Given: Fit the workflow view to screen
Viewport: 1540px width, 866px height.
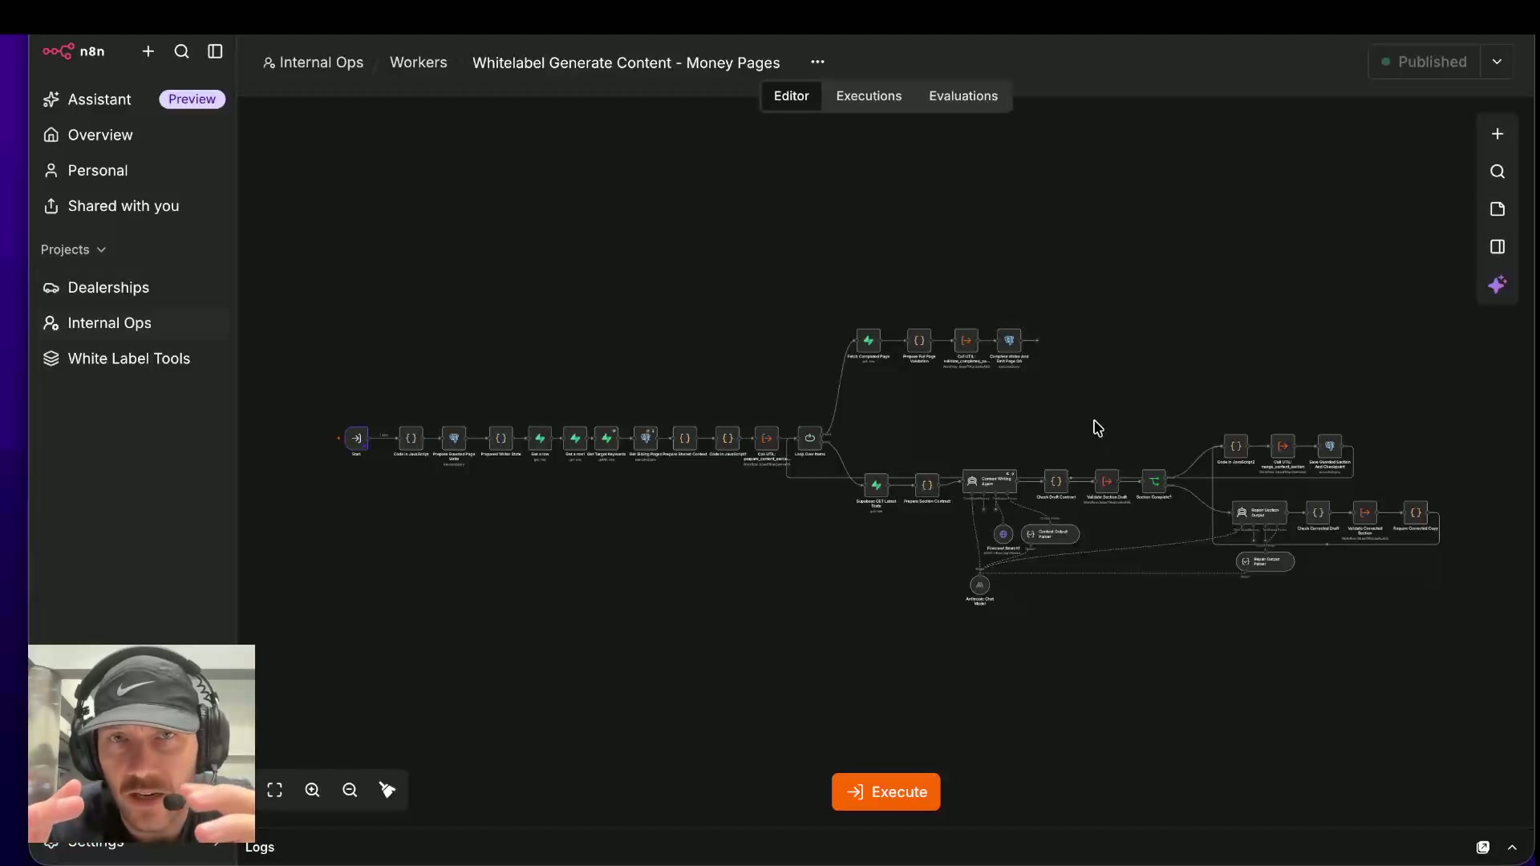Looking at the screenshot, I should pyautogui.click(x=275, y=791).
